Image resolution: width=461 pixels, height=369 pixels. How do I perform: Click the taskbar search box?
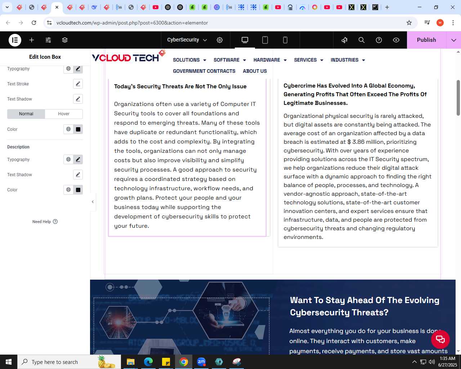pyautogui.click(x=69, y=362)
